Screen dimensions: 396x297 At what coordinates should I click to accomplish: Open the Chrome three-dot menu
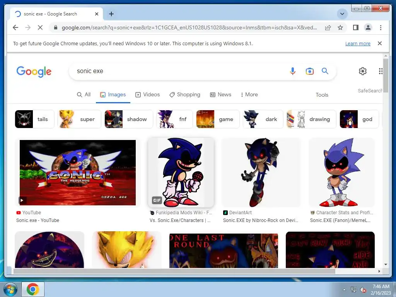coord(381,27)
